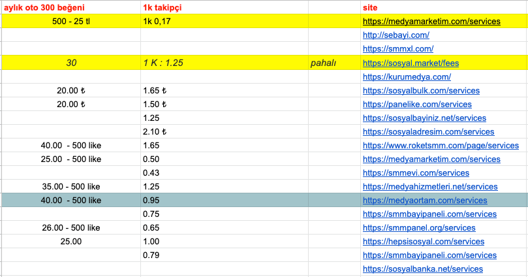Click the '35.00 - 500 like' cell
The image size is (528, 277).
point(71,187)
